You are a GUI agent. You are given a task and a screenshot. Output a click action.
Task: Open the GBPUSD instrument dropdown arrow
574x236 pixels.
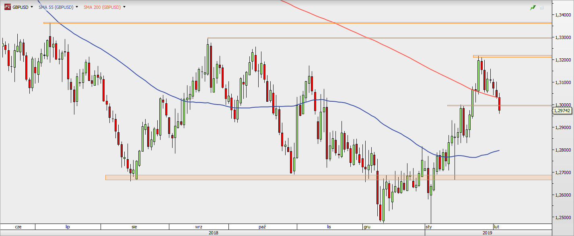32,7
